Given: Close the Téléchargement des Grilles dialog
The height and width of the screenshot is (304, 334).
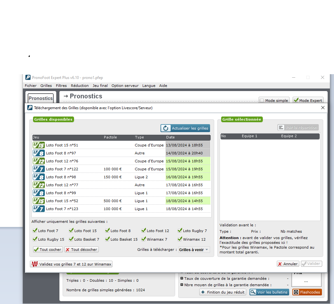Looking at the screenshot, I should (323, 108).
